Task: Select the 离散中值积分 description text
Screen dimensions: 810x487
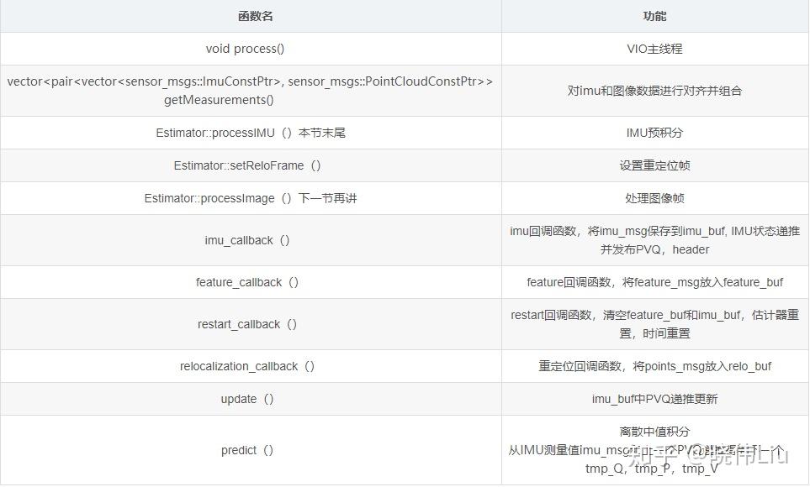Action: (654, 432)
